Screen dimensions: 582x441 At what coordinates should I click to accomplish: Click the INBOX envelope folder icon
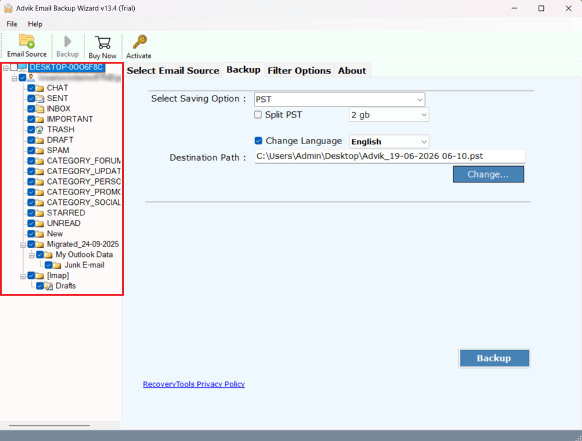point(40,109)
